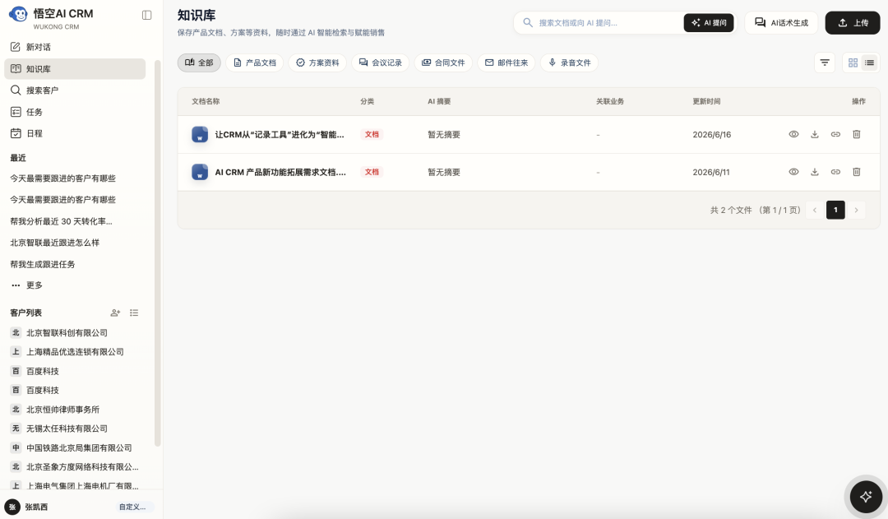
Task: Click the search magnifier icon
Action: point(528,23)
